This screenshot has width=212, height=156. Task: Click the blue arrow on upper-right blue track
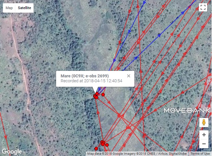pos(183,13)
